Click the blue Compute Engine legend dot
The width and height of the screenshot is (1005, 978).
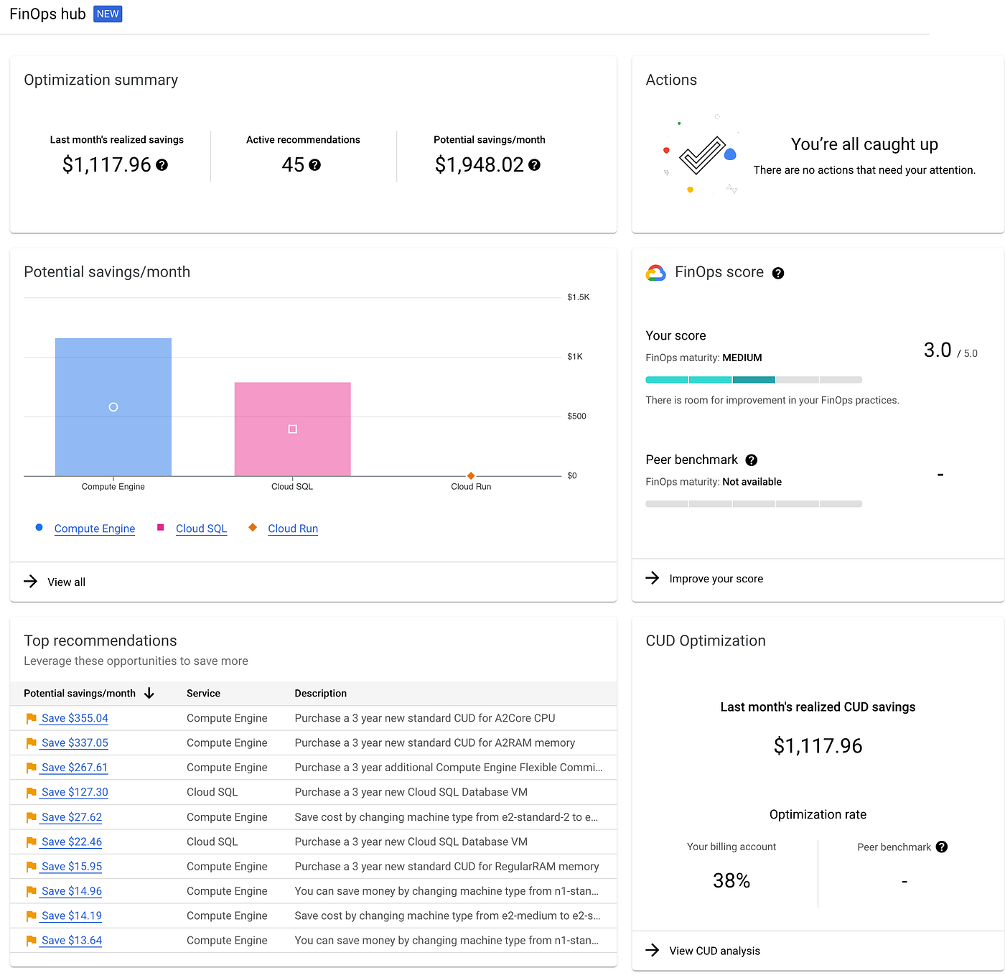coord(39,528)
